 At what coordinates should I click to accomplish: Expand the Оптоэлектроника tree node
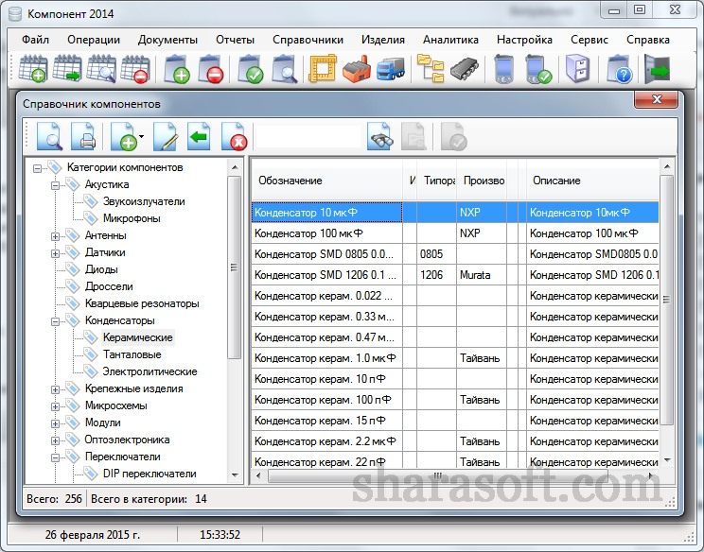click(x=55, y=440)
